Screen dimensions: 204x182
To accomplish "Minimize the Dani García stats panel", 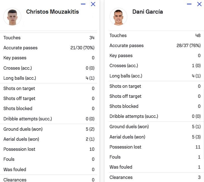I will click(x=189, y=4).
